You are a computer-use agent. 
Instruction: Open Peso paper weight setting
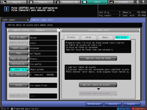(x=19, y=53)
